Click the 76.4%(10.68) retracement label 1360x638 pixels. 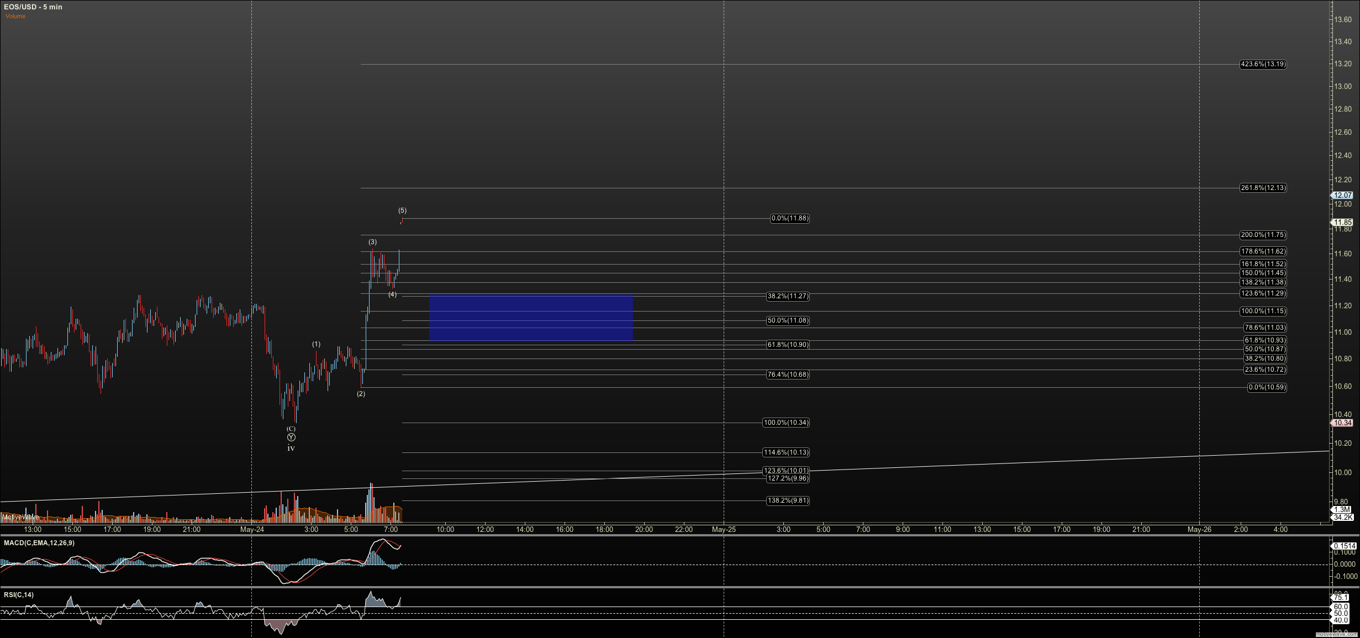[788, 375]
